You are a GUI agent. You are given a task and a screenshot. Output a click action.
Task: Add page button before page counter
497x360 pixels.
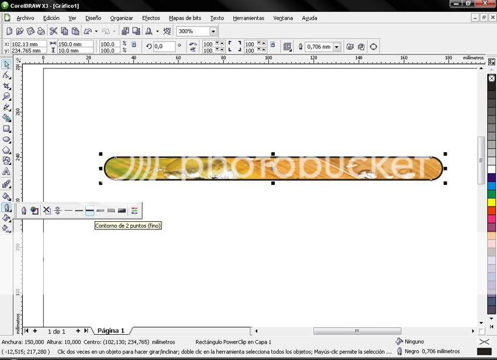[35, 331]
